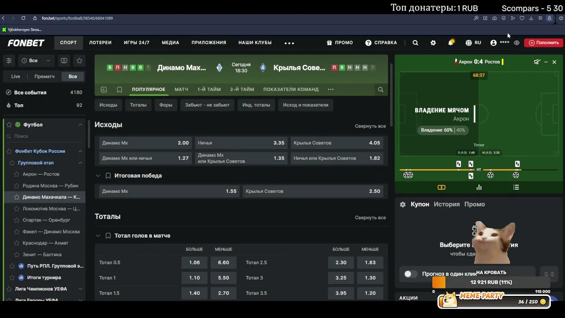Search markets with the magnifier in match tabs
This screenshot has height=318, width=565.
coord(380,89)
